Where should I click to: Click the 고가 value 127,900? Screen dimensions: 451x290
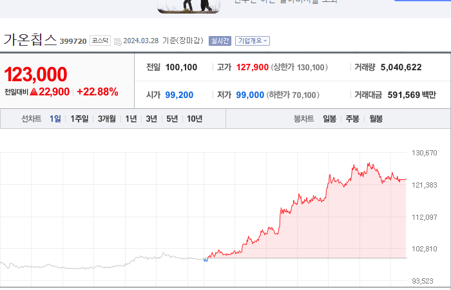pyautogui.click(x=253, y=67)
